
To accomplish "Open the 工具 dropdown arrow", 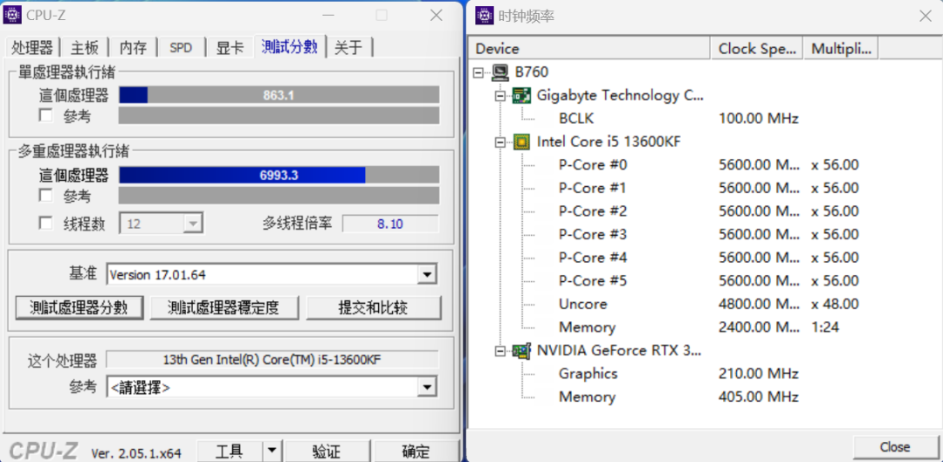I will coord(272,452).
